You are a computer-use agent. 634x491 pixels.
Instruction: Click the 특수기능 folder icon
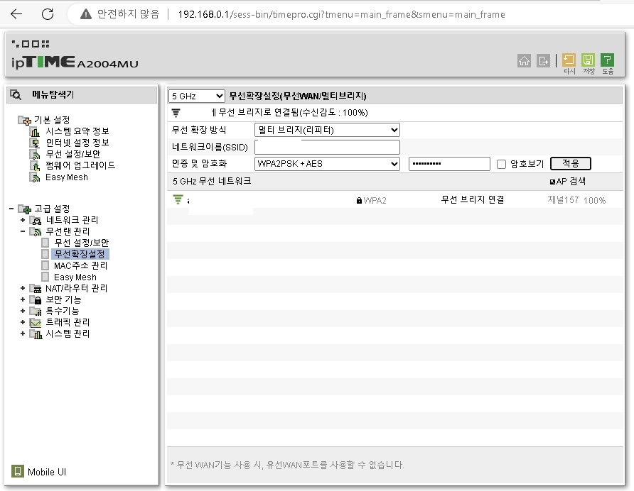36,311
